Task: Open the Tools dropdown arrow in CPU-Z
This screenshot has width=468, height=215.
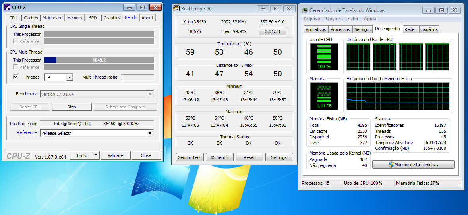Action: tap(96, 155)
